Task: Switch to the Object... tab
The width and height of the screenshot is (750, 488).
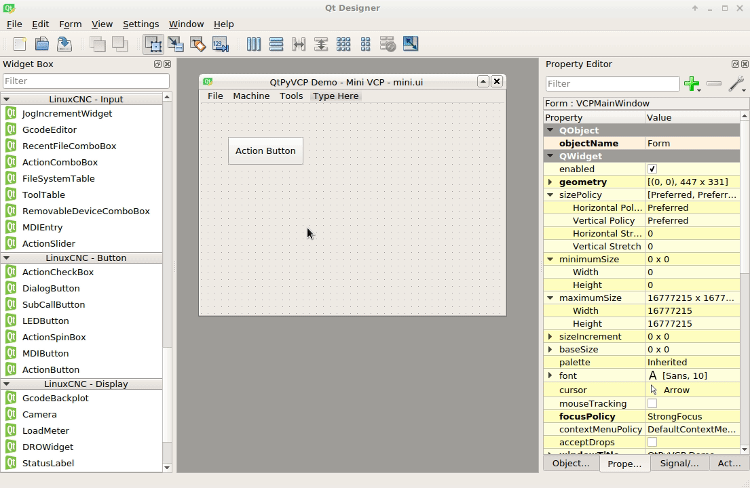Action: point(571,463)
